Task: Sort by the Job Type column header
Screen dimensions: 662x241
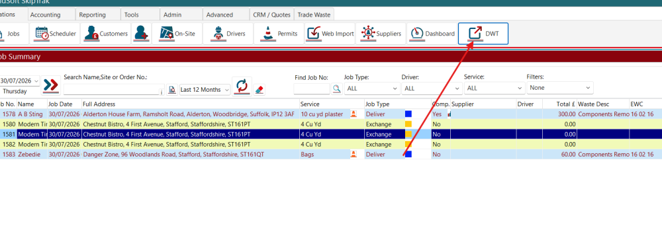Action: [x=398, y=104]
